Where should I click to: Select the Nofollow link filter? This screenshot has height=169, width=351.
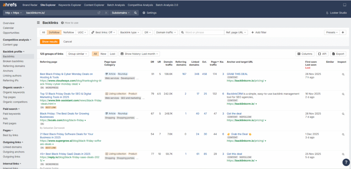(69, 32)
